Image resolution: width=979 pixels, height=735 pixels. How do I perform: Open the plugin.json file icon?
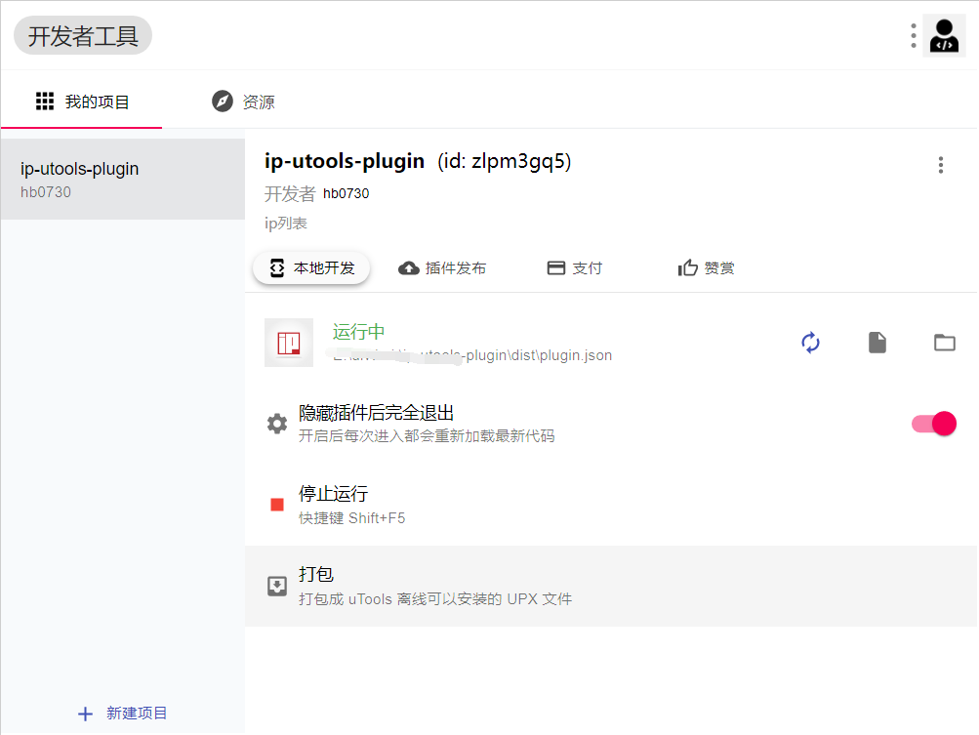(877, 343)
